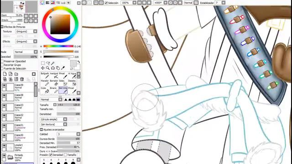The height and width of the screenshot is (164, 292).
Task: Open the layer Mode Normal dropdown
Action: tap(26, 52)
